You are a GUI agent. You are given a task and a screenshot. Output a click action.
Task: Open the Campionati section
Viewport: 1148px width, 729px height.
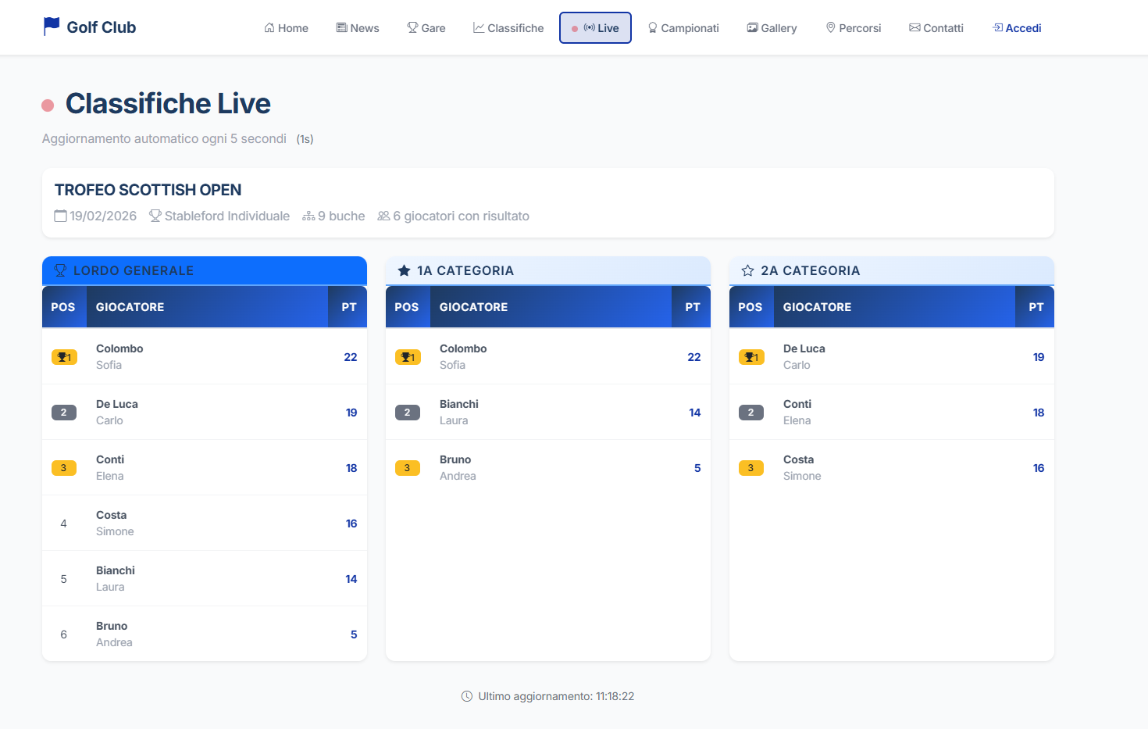683,28
